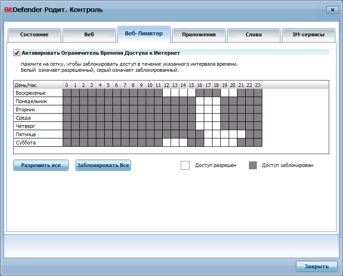Select the Воскресенье row label
Viewport: 343px width, 276px height.
tap(30, 93)
